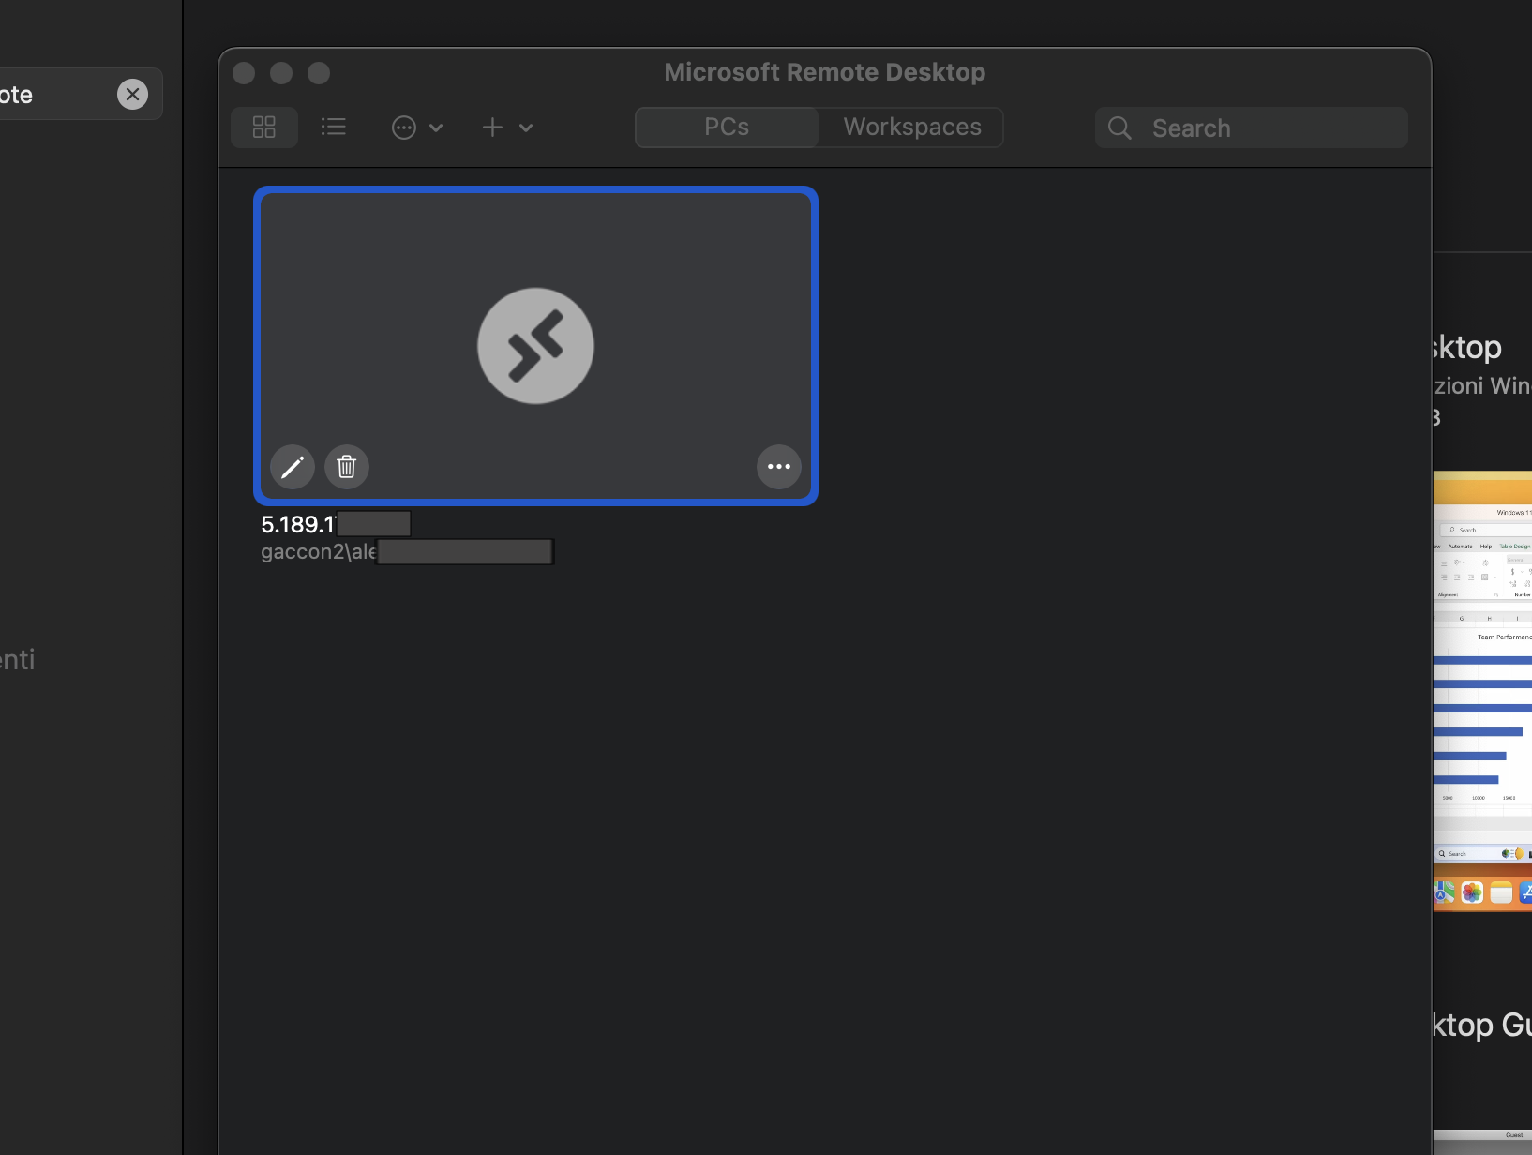The image size is (1532, 1155).
Task: Close the Microsoft Remote Desktop window
Action: (x=244, y=73)
